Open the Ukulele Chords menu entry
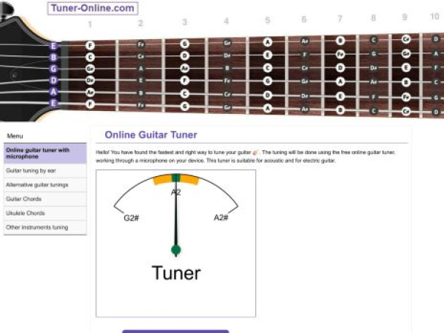This screenshot has width=444, height=333. click(x=45, y=213)
